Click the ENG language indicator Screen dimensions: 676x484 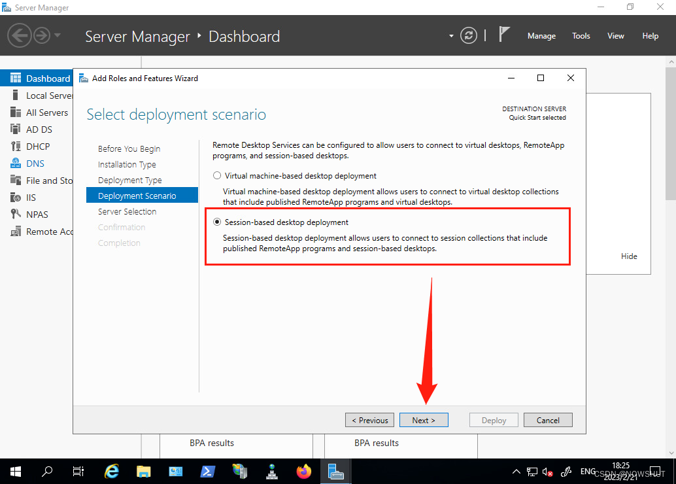588,471
